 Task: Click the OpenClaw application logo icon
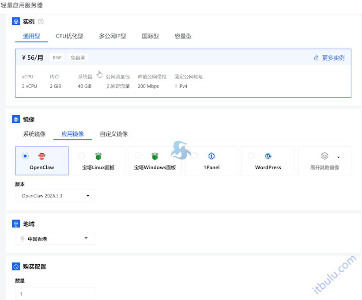pos(42,156)
